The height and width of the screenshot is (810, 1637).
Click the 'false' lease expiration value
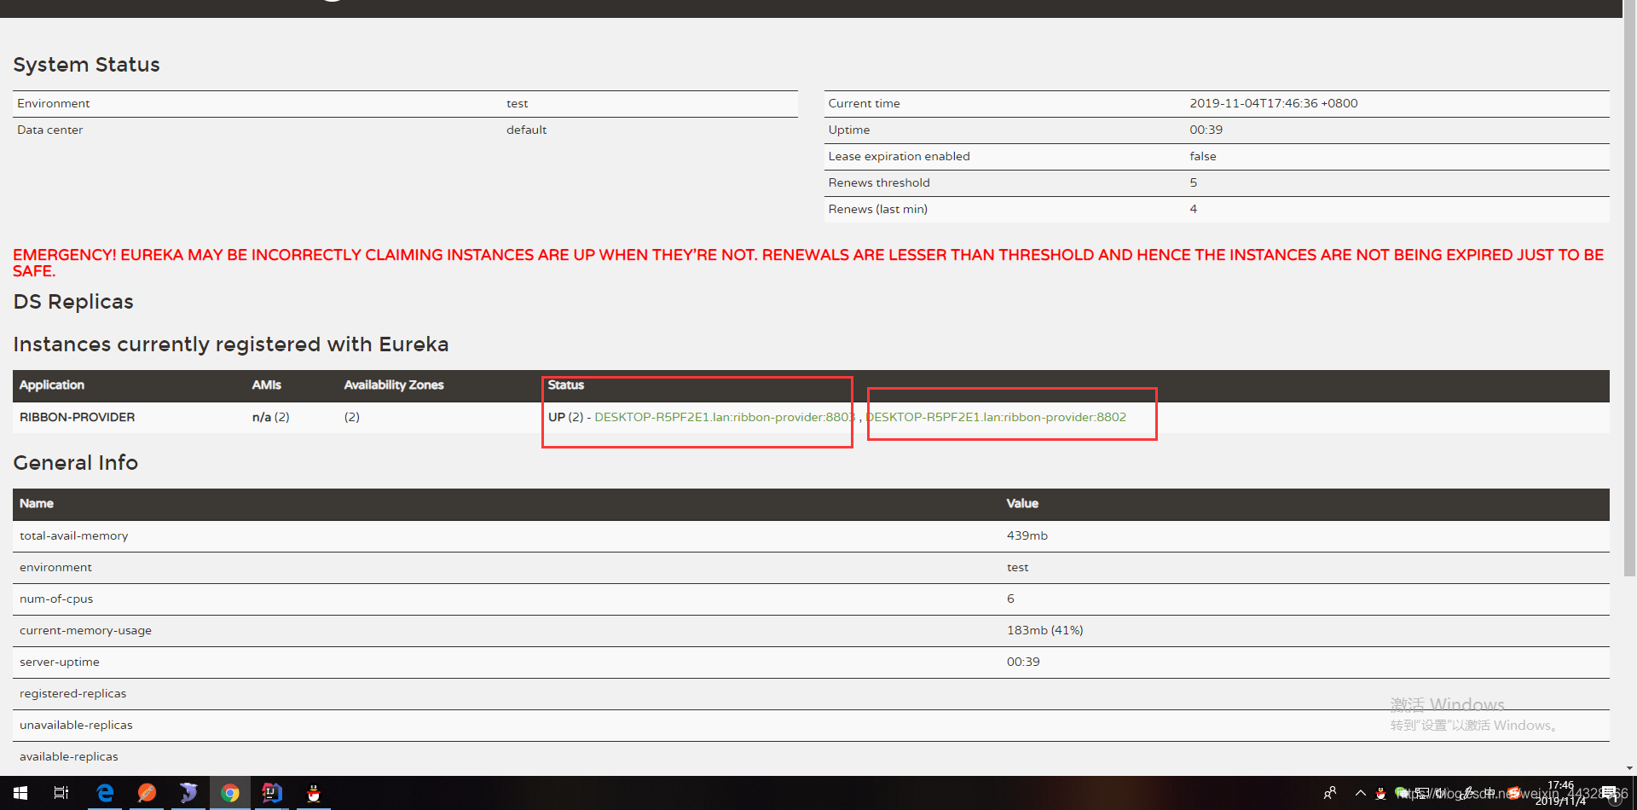(x=1202, y=156)
